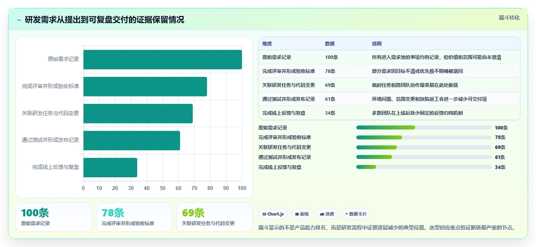Open the 100条 原始需求记录 data card

(54, 217)
